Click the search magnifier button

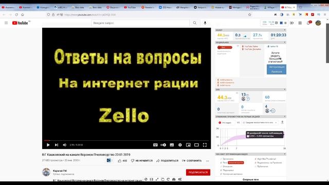(195, 23)
